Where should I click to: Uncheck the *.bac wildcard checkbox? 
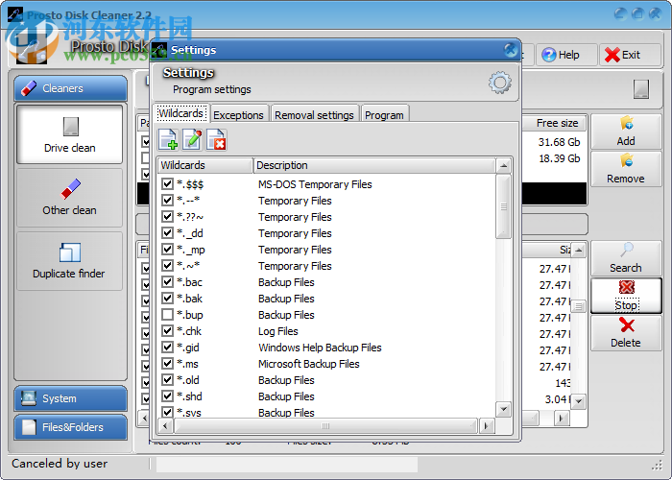pyautogui.click(x=167, y=281)
